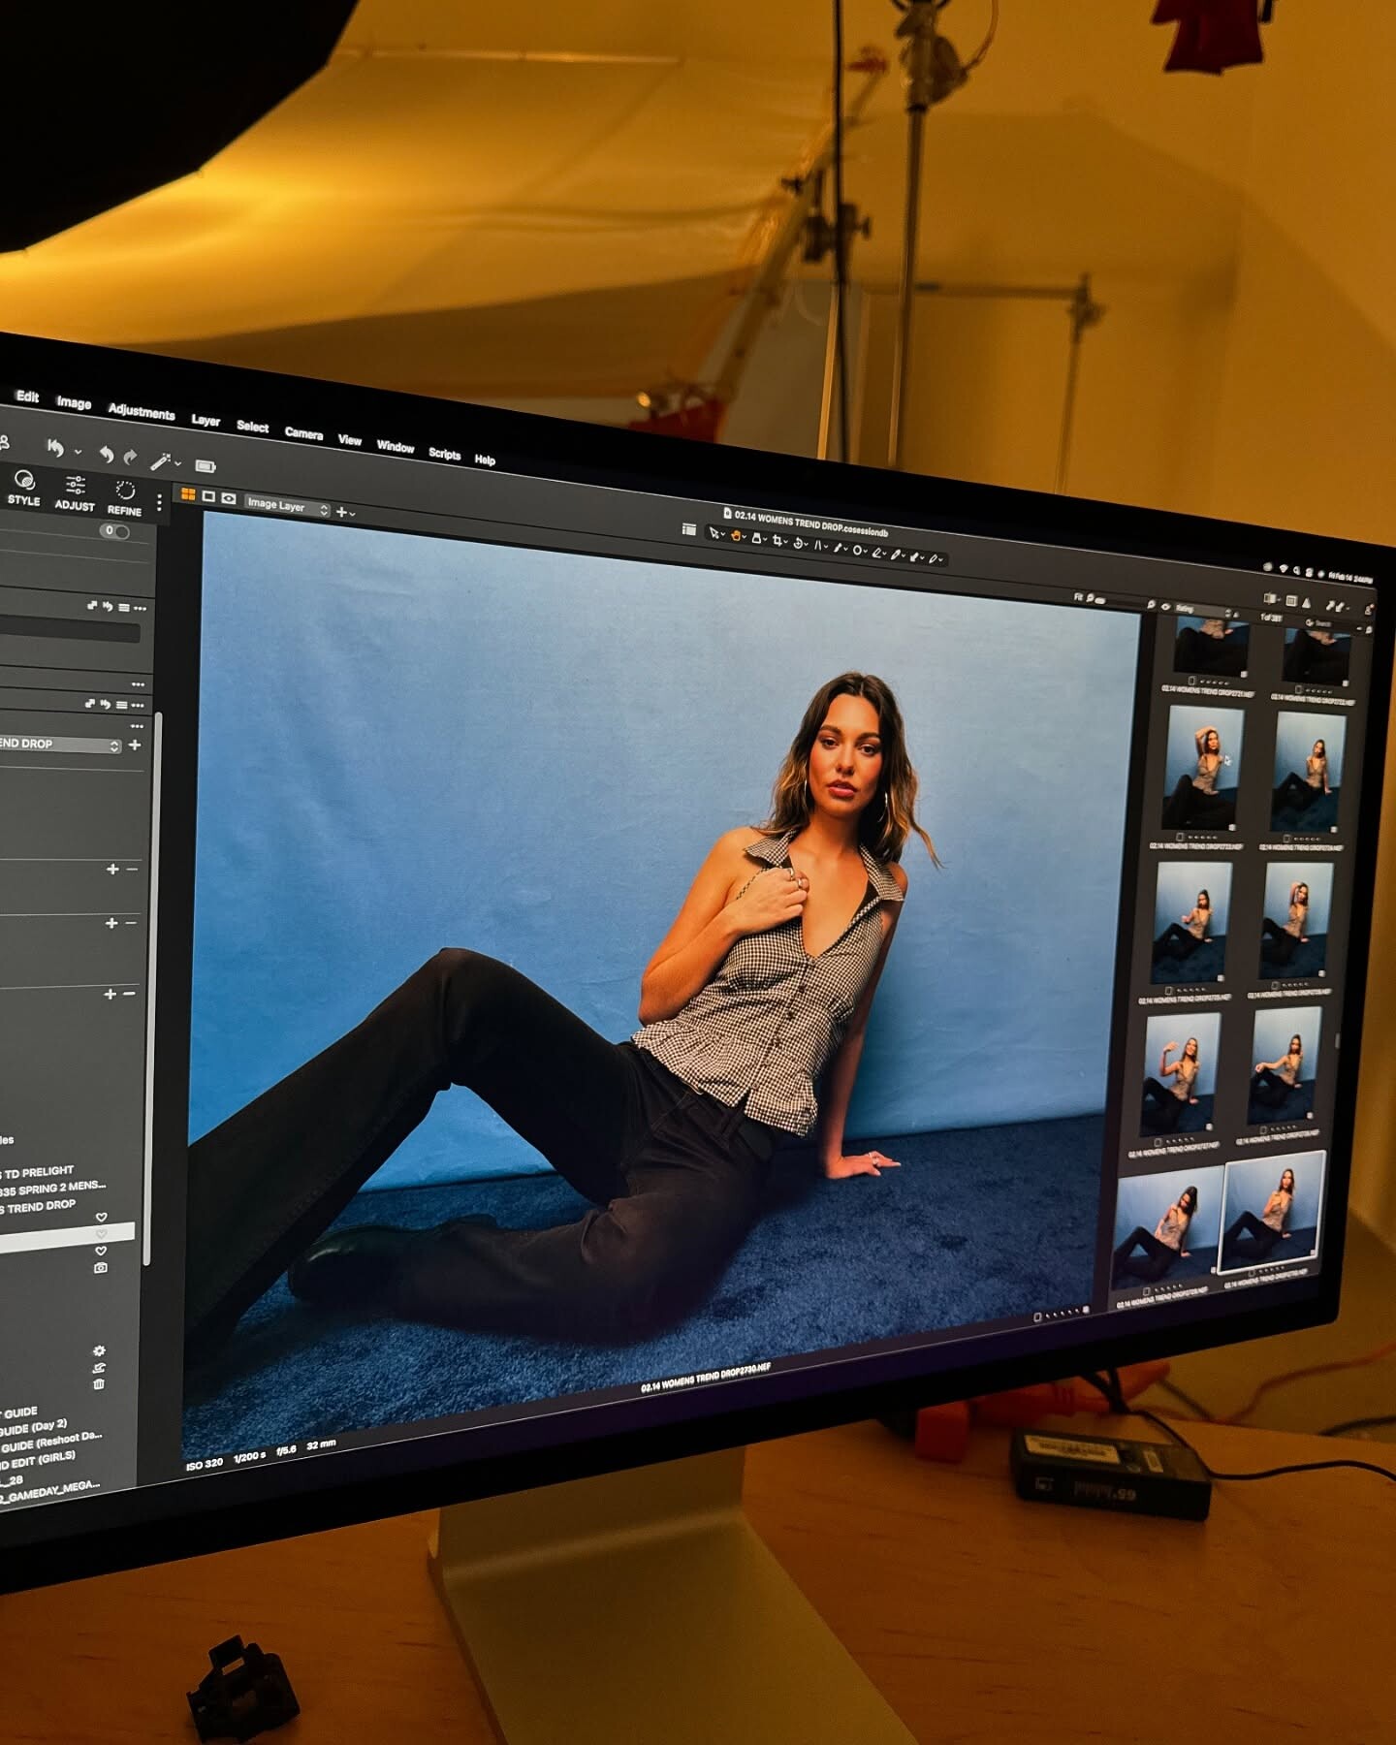
Task: Open the Help menu
Action: tap(485, 460)
